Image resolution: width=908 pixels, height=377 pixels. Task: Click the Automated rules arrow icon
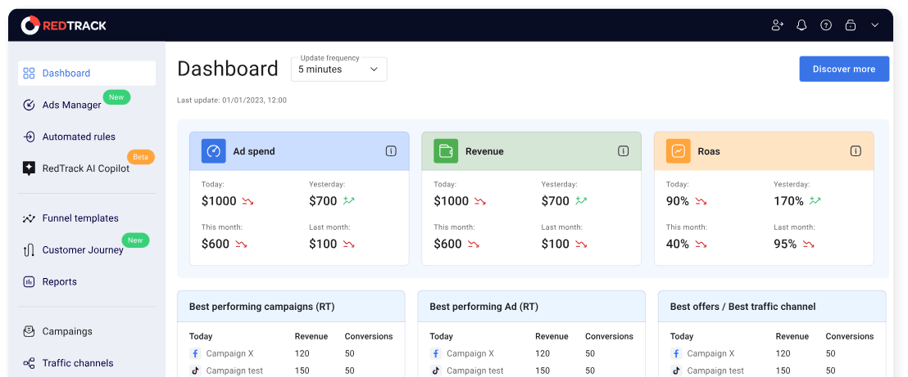pyautogui.click(x=29, y=137)
